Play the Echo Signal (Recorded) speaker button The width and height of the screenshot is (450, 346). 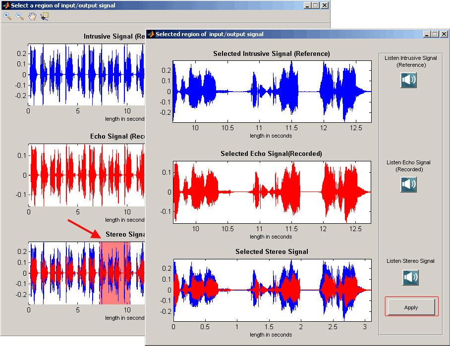point(409,184)
